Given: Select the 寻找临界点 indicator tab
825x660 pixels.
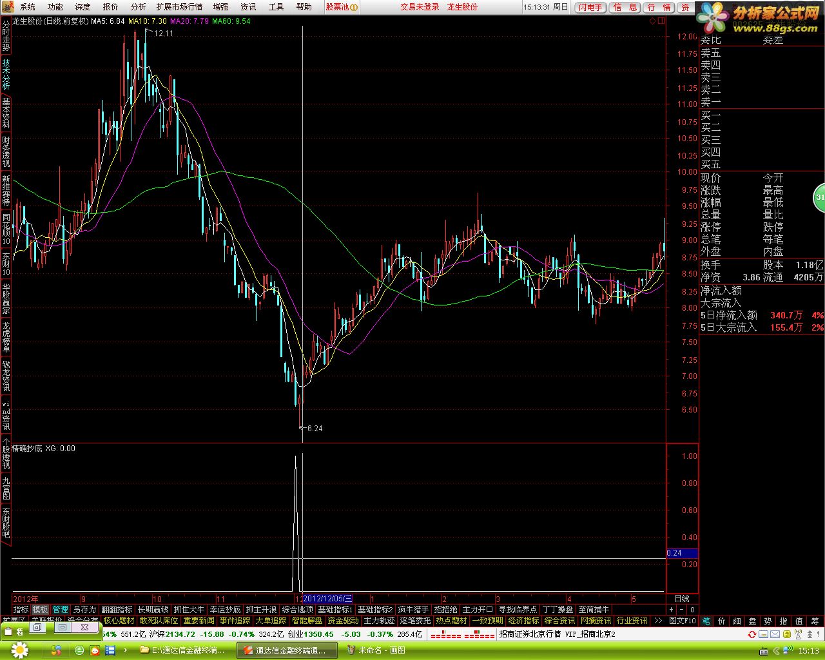Looking at the screenshot, I should click(x=518, y=609).
